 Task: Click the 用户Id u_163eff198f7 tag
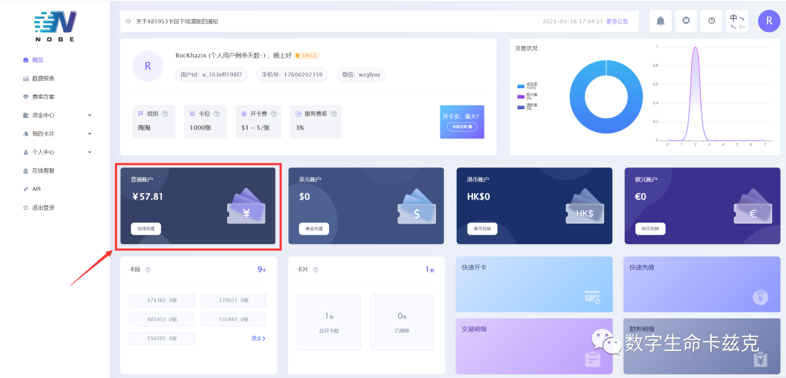pos(212,75)
